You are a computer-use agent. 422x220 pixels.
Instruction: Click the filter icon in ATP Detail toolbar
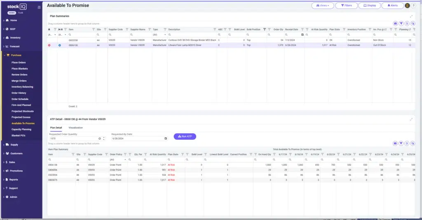click(401, 144)
